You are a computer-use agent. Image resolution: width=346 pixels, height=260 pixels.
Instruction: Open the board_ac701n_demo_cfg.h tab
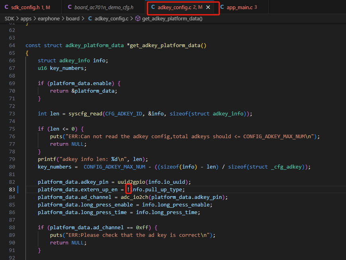104,7
